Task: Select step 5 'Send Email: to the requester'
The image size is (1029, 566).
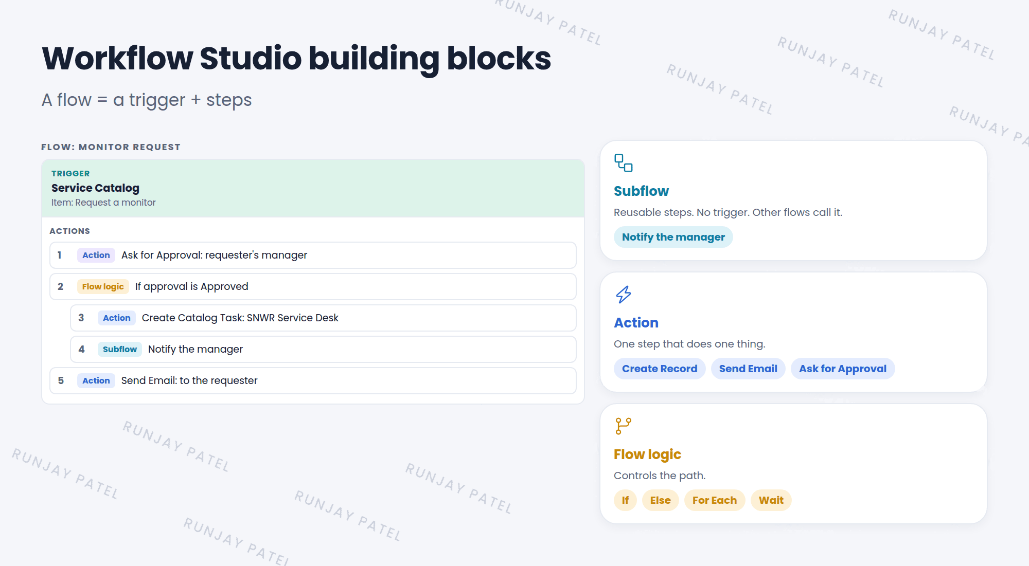Action: 313,380
